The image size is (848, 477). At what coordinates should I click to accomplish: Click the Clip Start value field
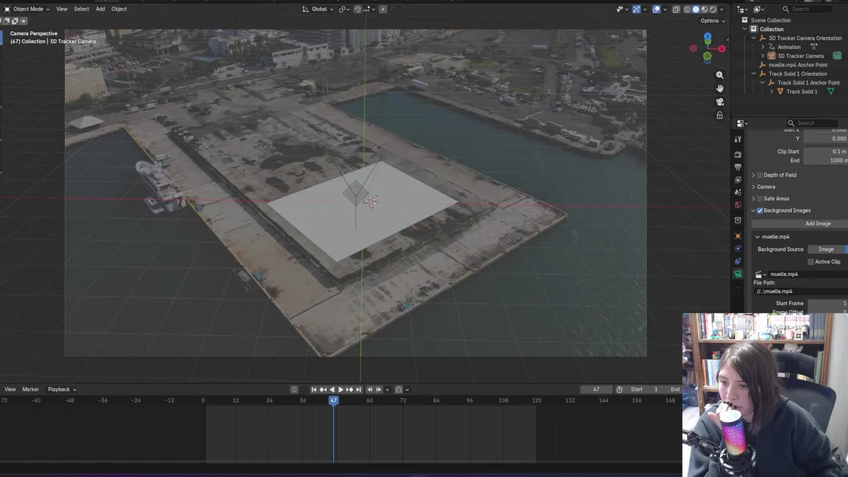point(826,152)
